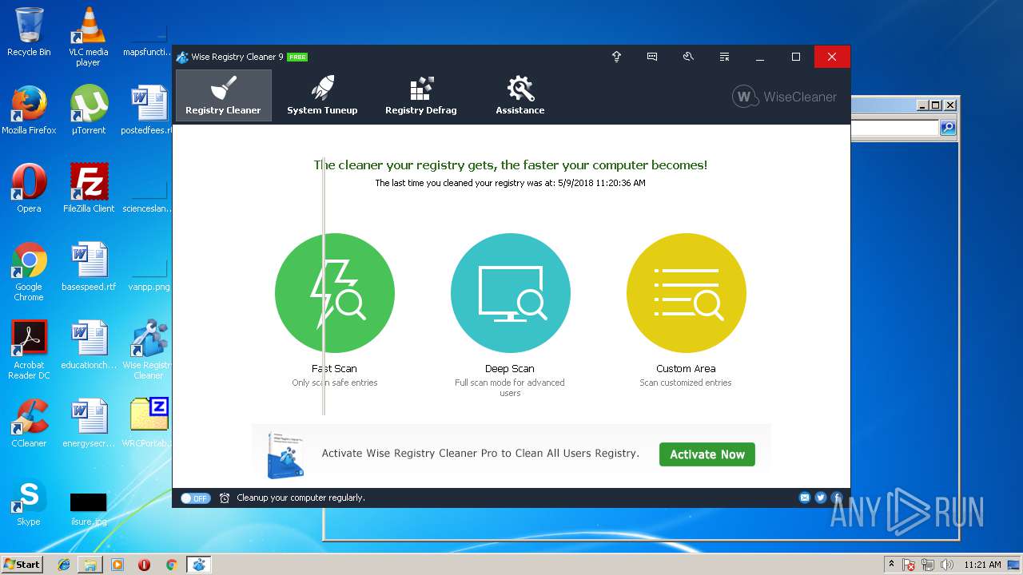Select the Opera desktop icon

tap(29, 188)
